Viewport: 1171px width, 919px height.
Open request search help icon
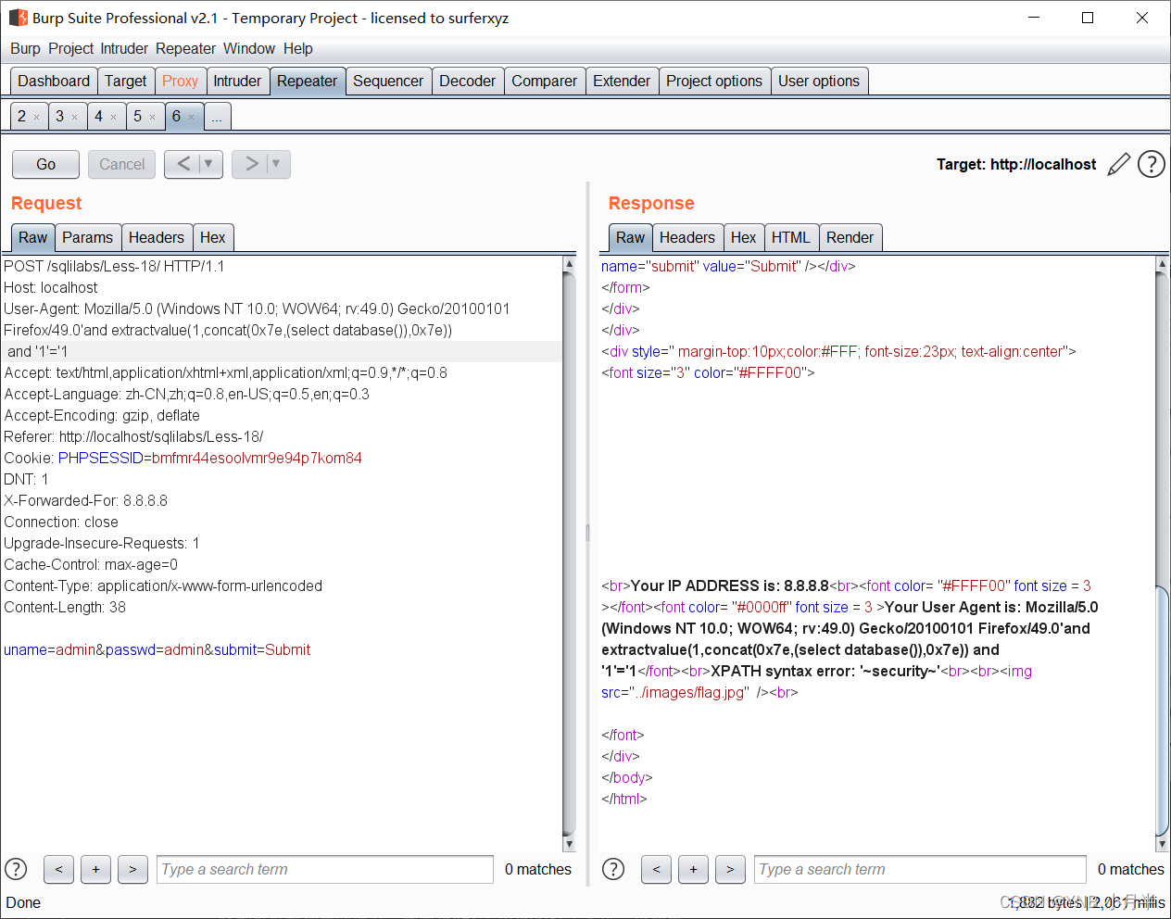(x=16, y=869)
